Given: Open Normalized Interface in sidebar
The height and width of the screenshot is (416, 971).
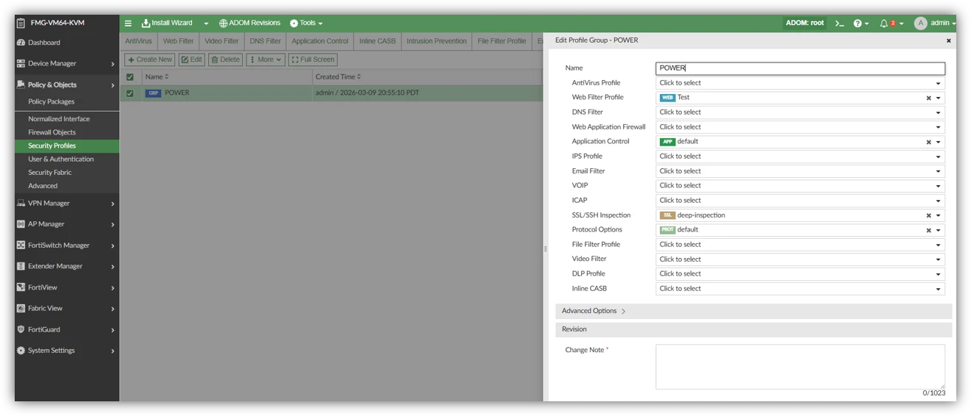Looking at the screenshot, I should pos(59,119).
